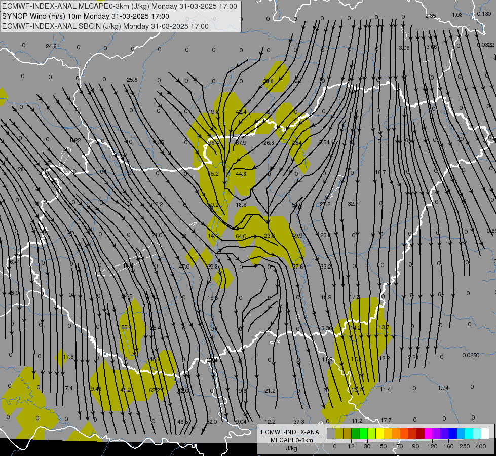Click the map value 38.8
Image resolution: width=496 pixels, height=456 pixels.
click(x=268, y=82)
